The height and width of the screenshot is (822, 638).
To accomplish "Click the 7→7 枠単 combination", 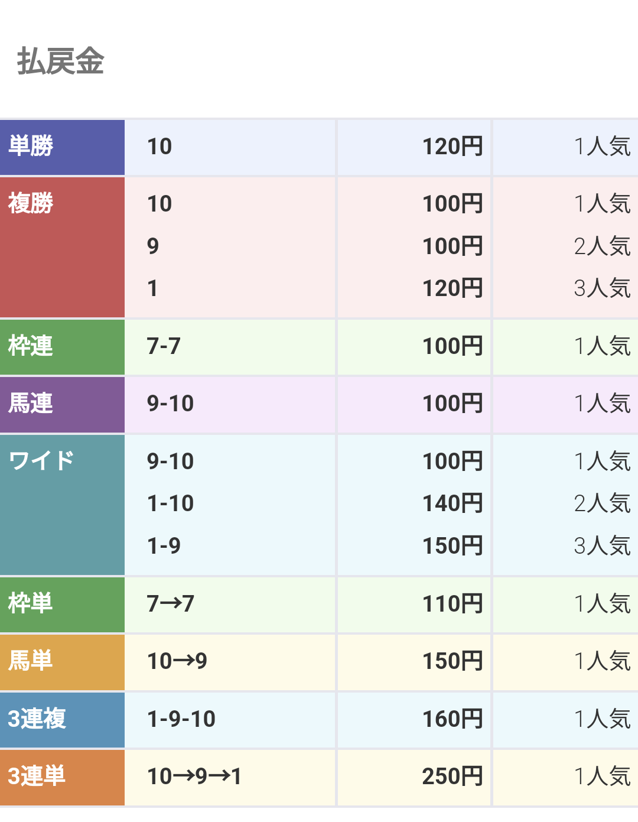I will tap(171, 604).
